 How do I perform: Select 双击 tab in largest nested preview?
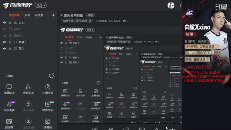point(80,37)
